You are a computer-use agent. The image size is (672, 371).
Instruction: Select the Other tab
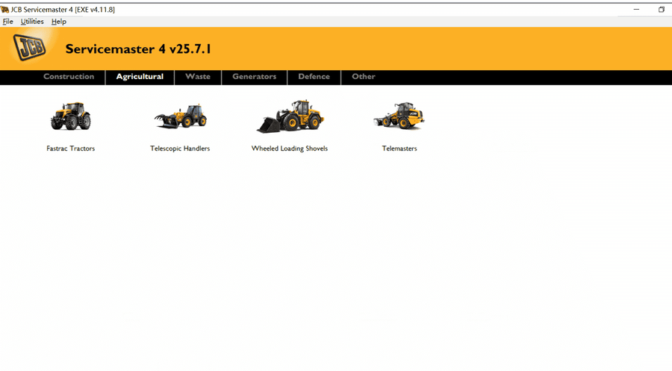(x=364, y=77)
